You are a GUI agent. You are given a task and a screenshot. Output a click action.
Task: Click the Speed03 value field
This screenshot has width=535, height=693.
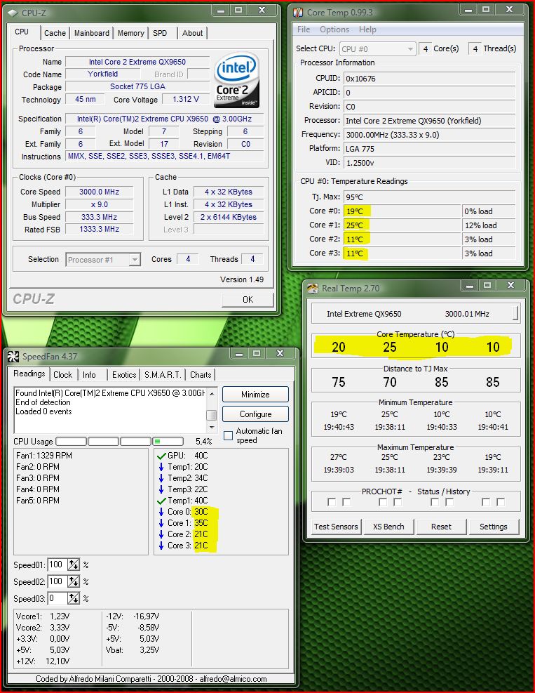tap(57, 598)
